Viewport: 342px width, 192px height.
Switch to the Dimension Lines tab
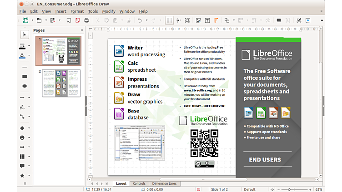click(164, 184)
